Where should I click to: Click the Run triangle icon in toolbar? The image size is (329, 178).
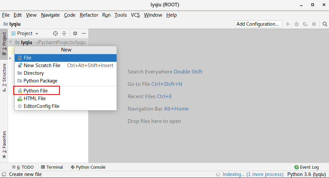288,24
